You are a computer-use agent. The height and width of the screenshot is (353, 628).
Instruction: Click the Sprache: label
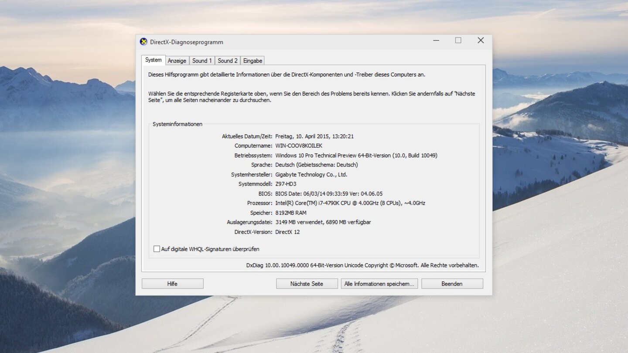coord(262,165)
